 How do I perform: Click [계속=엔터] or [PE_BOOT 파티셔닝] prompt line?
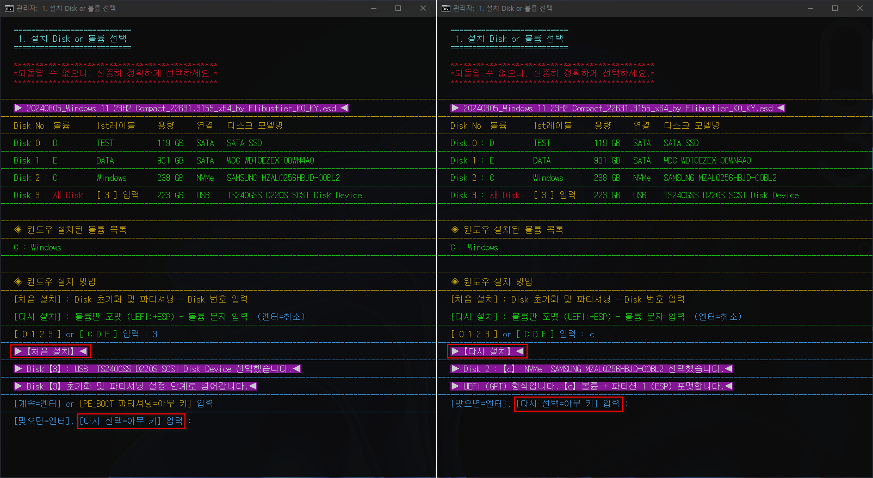(118, 404)
